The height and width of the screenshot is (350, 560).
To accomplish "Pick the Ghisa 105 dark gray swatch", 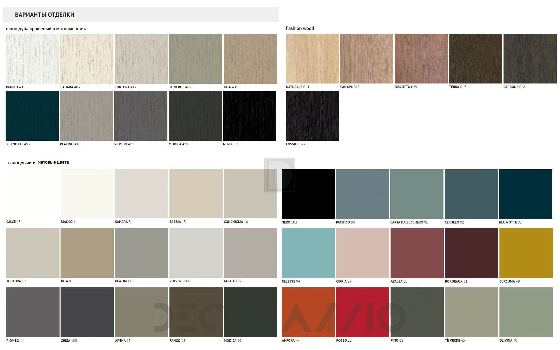I will click(87, 312).
